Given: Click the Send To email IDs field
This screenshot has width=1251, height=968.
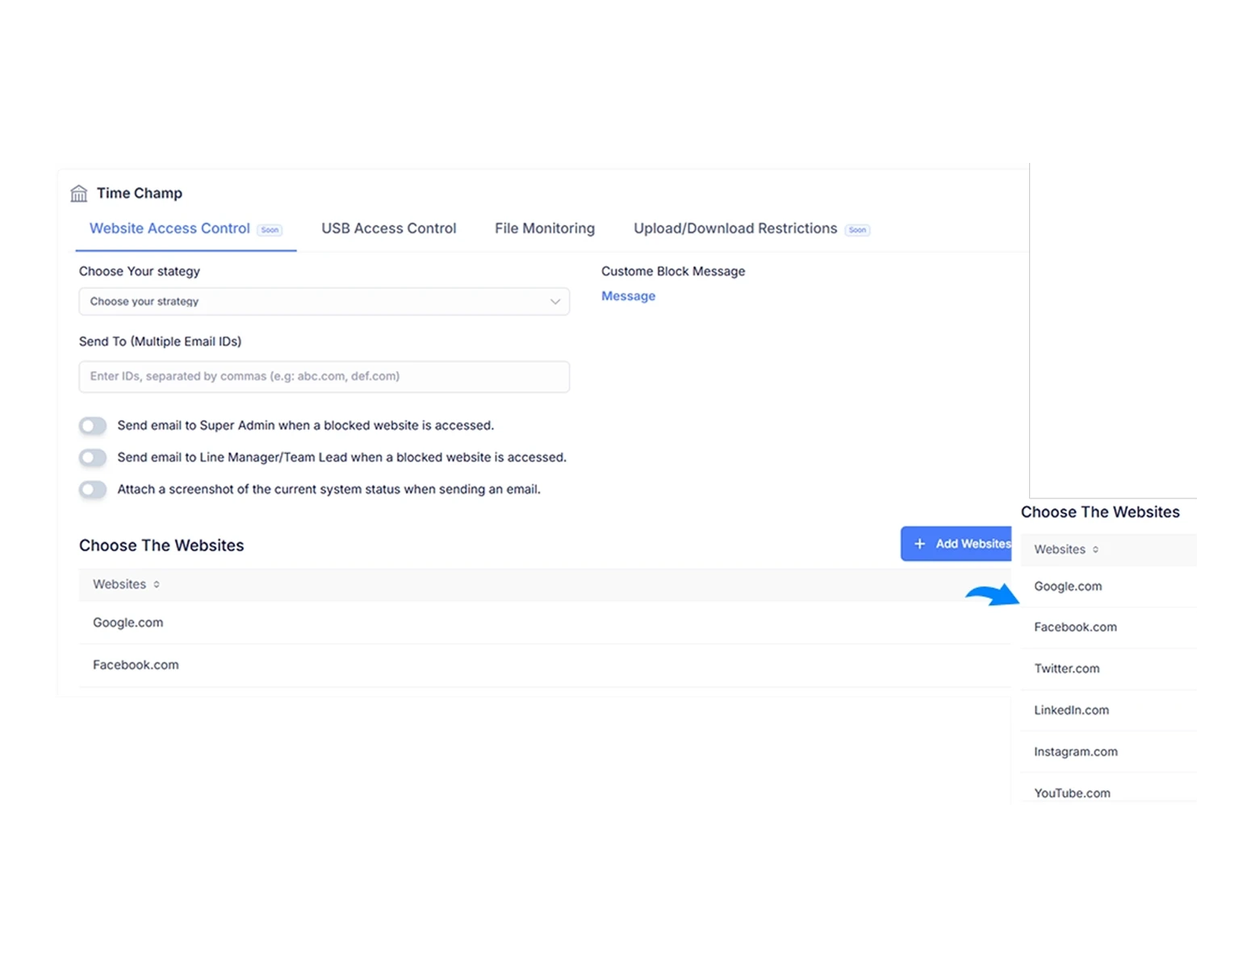Looking at the screenshot, I should click(323, 376).
